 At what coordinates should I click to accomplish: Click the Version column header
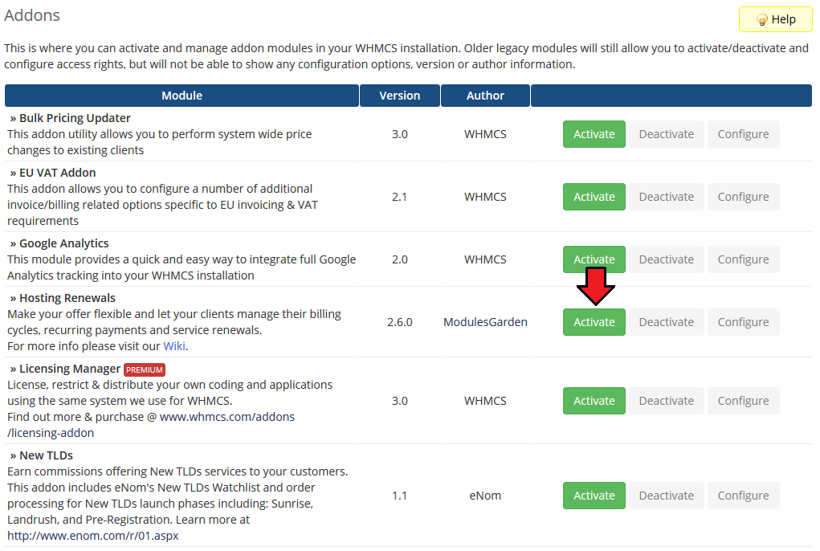coord(399,96)
